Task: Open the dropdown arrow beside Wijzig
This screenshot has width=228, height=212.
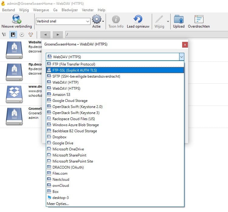Action: [168, 21]
